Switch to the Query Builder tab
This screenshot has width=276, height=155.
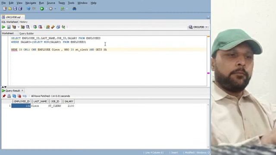click(26, 34)
